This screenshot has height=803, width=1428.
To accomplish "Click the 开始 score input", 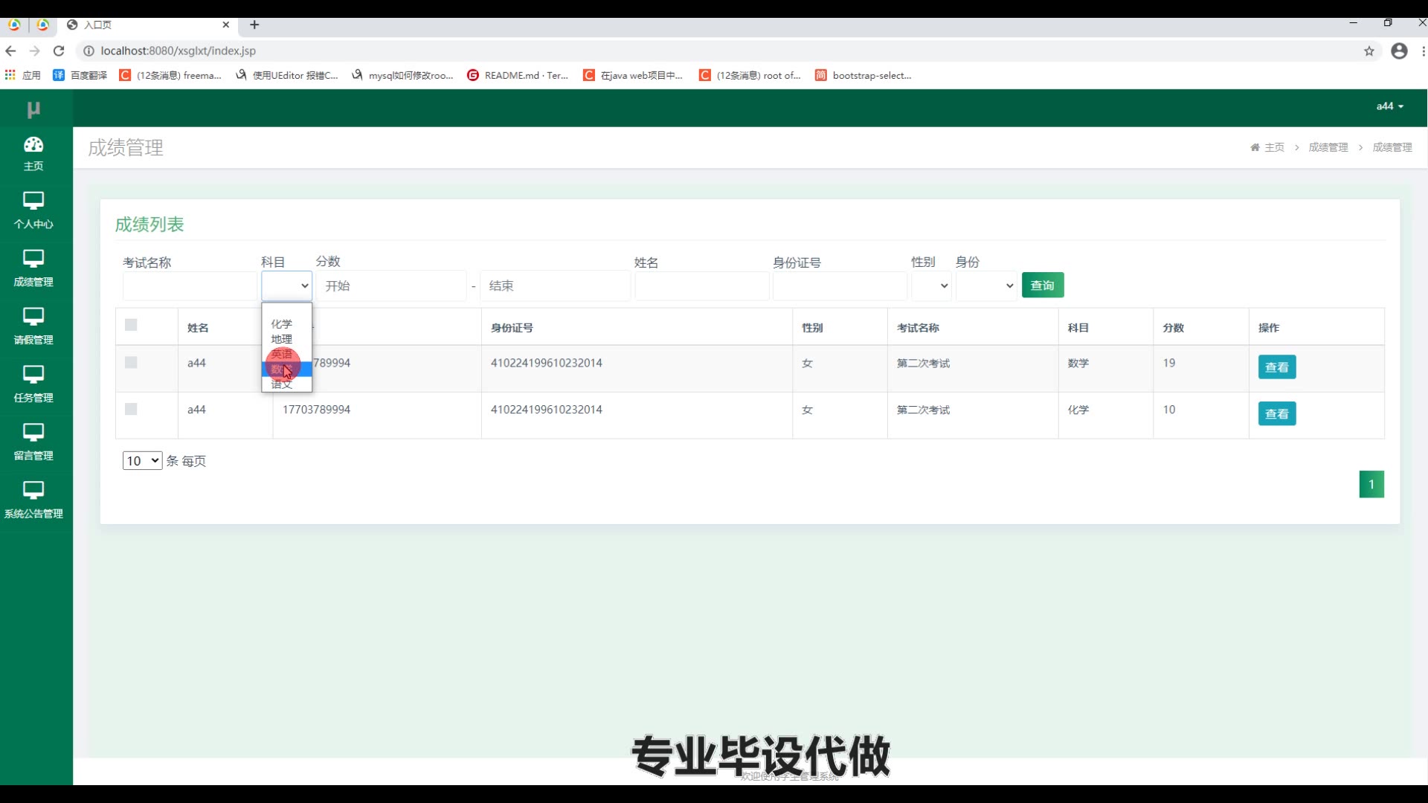I will (391, 286).
